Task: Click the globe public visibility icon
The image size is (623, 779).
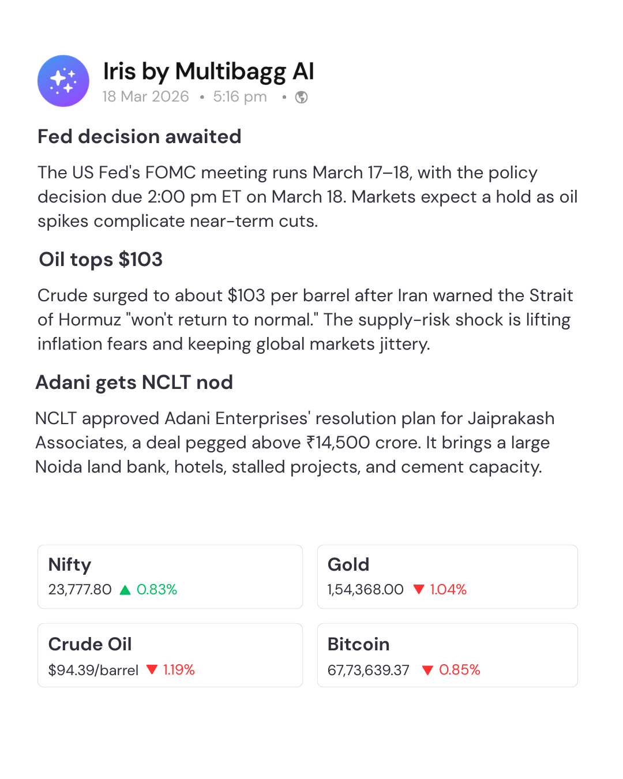Action: 301,97
